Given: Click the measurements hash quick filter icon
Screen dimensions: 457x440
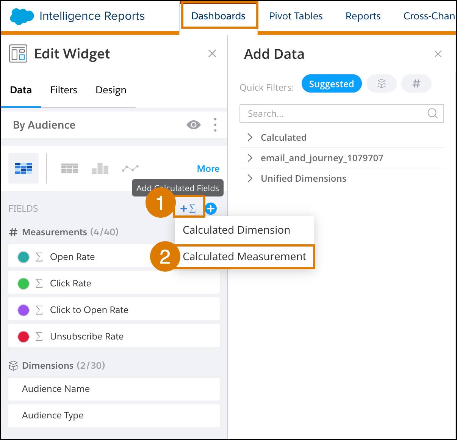Looking at the screenshot, I should coord(416,83).
